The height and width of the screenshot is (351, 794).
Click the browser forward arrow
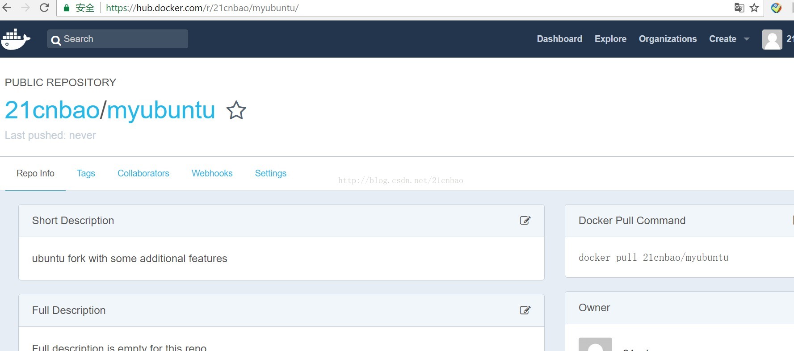pos(25,8)
